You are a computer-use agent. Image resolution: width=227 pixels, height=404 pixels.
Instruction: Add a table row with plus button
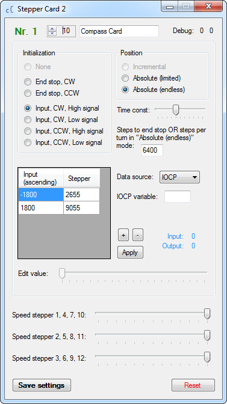coord(123,235)
